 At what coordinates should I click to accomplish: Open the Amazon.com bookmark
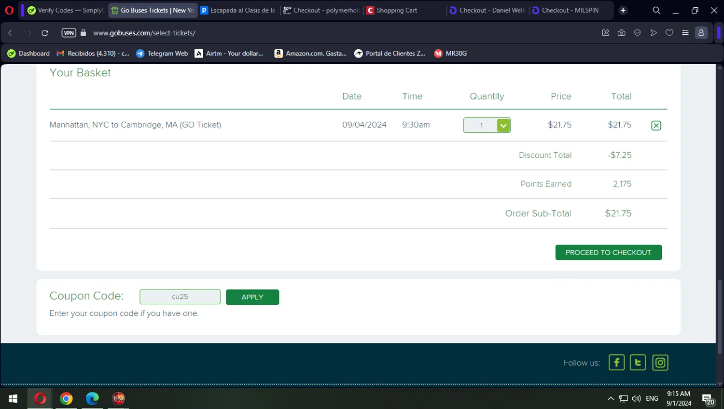[310, 54]
